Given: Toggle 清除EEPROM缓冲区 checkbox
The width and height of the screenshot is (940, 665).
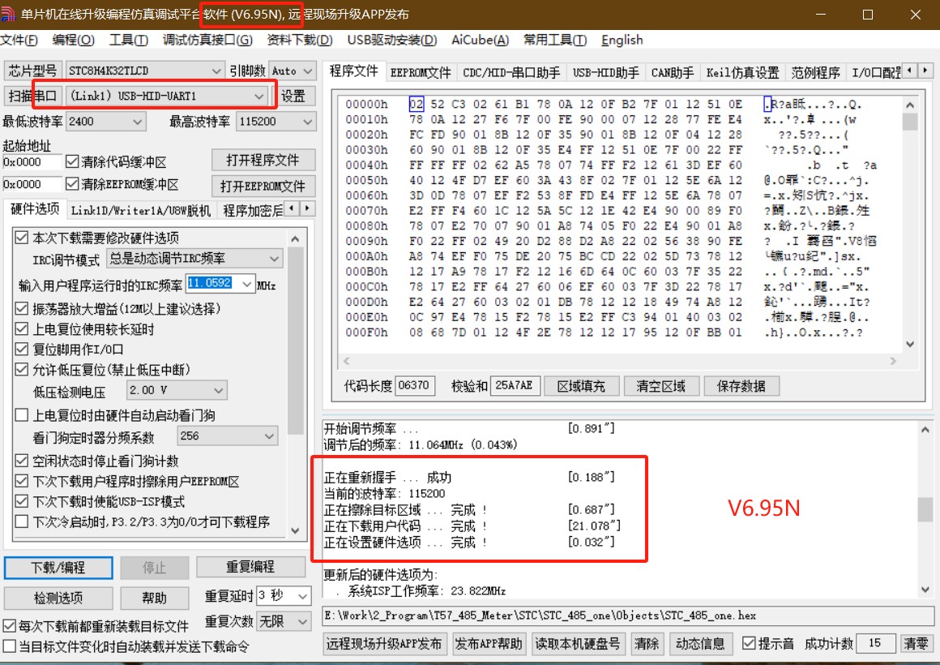Looking at the screenshot, I should [73, 184].
